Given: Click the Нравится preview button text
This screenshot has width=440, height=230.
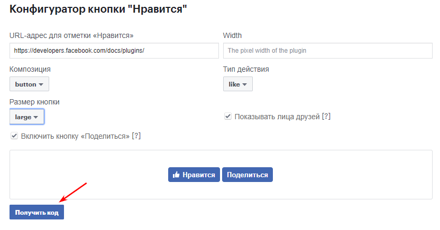Looking at the screenshot, I should pyautogui.click(x=199, y=175).
